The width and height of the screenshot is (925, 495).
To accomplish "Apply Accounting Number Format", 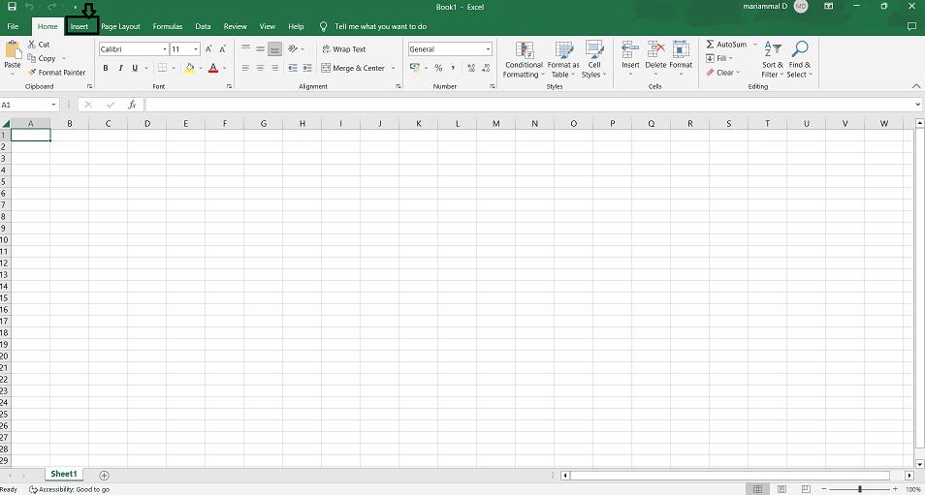I will tap(415, 68).
